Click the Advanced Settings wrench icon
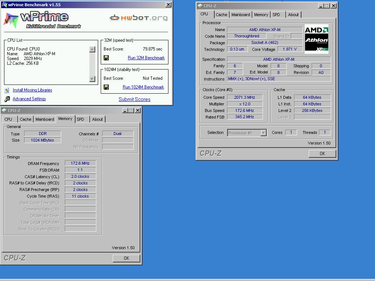This screenshot has height=281, width=375. [x=7, y=99]
